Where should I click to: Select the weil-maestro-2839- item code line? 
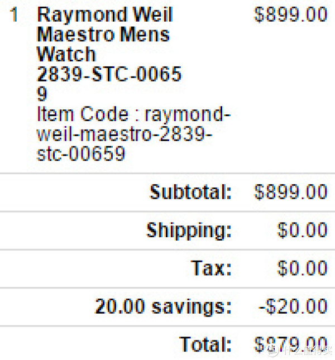coord(124,134)
